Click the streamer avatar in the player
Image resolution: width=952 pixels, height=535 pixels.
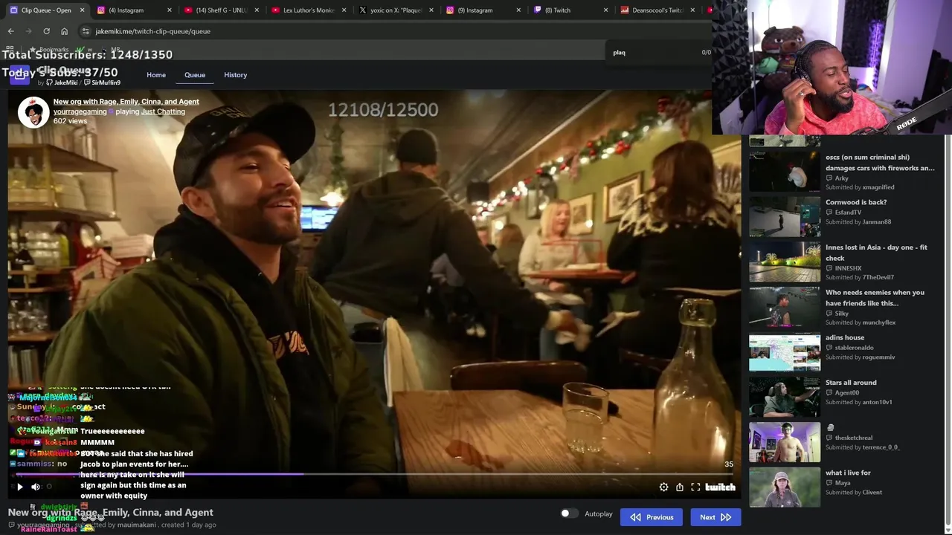[33, 112]
